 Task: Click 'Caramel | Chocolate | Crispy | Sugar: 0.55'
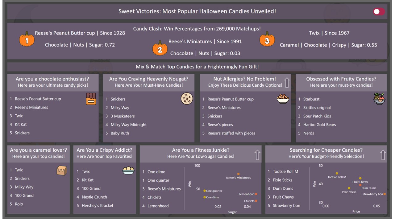(x=328, y=45)
